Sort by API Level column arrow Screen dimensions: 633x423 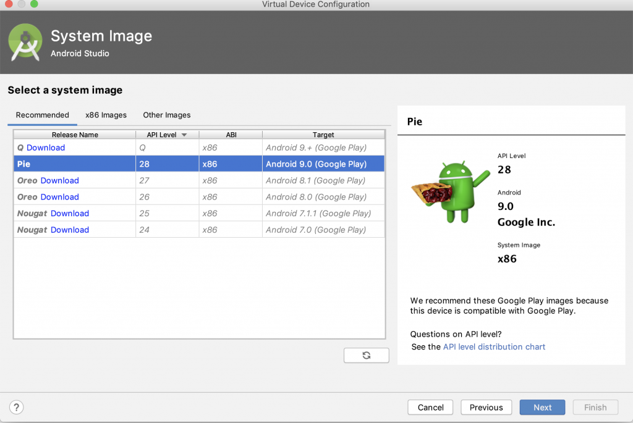point(184,135)
